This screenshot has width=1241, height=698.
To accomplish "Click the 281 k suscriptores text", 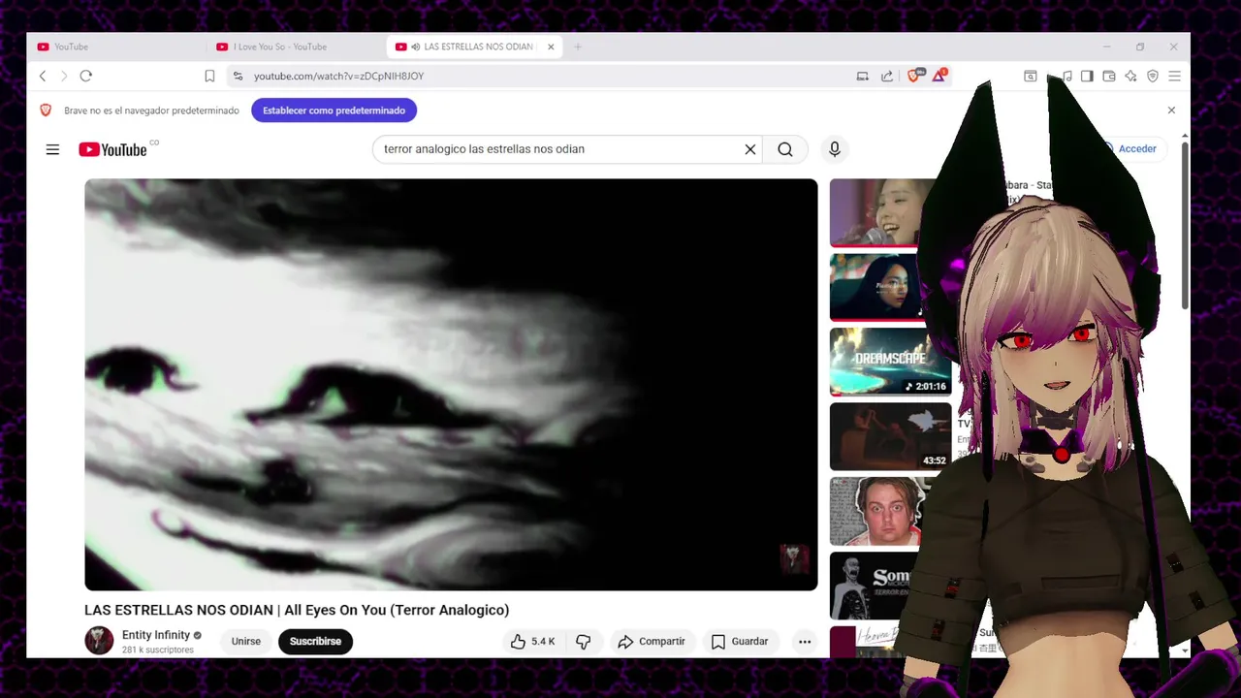I will [157, 650].
